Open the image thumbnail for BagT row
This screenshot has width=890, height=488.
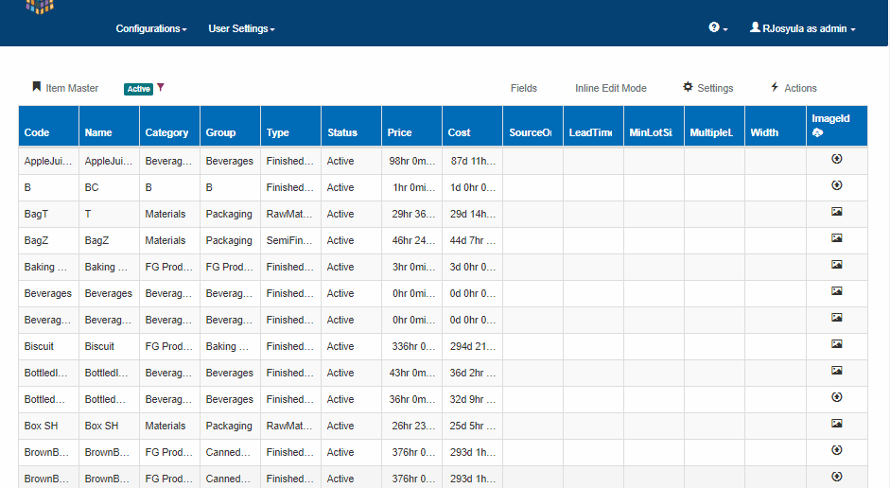pyautogui.click(x=836, y=212)
